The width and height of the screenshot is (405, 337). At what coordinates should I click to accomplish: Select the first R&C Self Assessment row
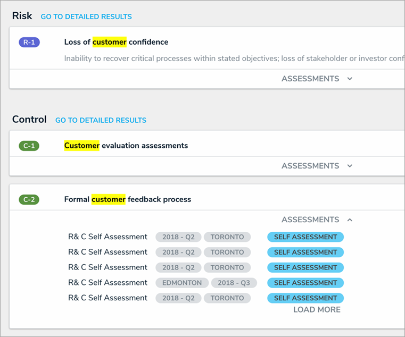108,237
